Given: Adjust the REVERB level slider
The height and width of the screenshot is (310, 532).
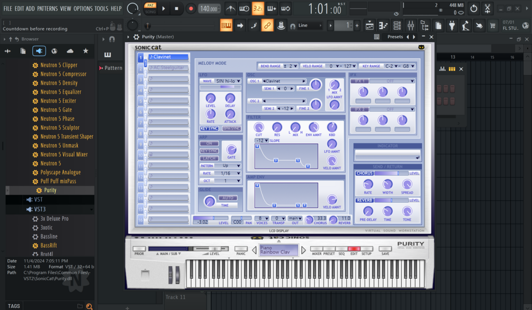Looking at the screenshot, I should click(391, 200).
